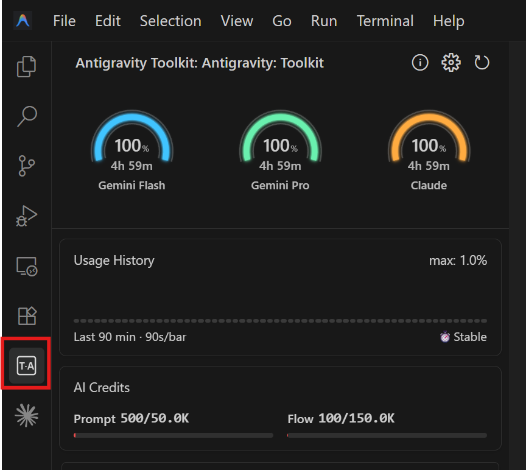This screenshot has height=470, width=526.
Task: Open the Go menu
Action: point(282,21)
